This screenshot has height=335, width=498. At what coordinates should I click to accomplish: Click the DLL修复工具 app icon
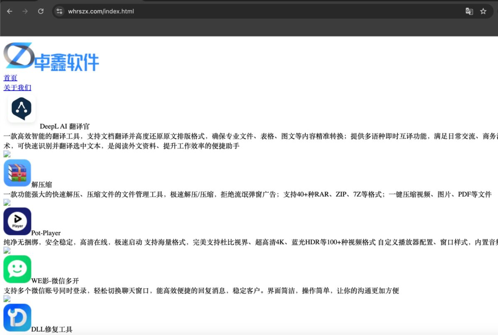(x=17, y=318)
